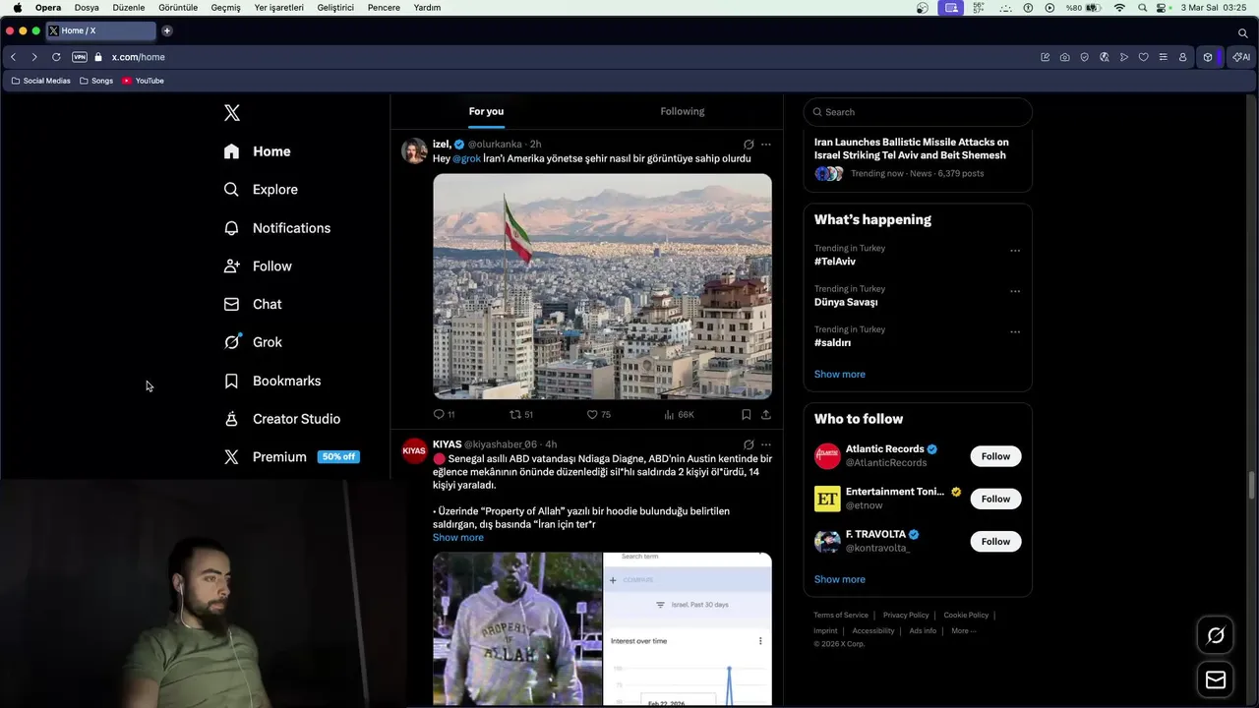View analytics of izel's tweet 66K

click(679, 415)
